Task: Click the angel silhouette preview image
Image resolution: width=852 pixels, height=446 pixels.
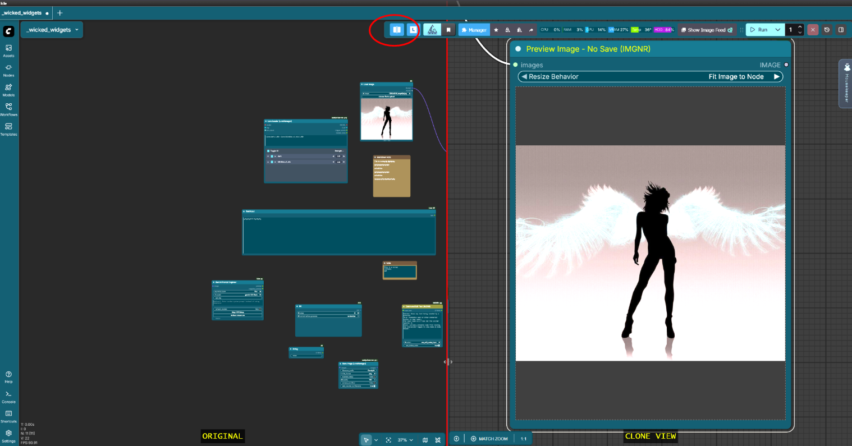Action: click(x=650, y=253)
